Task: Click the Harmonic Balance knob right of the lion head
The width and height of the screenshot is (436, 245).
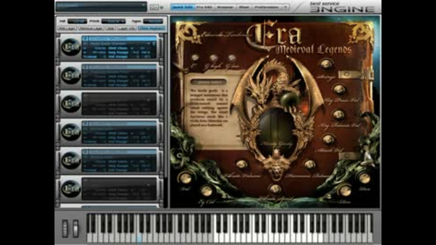Action: point(309,164)
